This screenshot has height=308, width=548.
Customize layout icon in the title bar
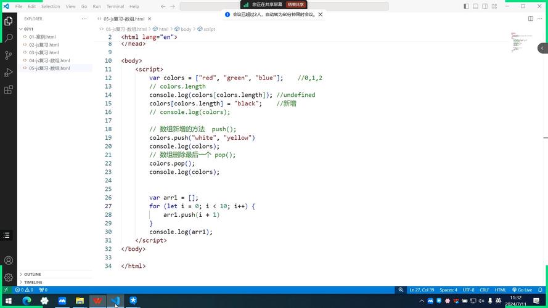tap(494, 6)
